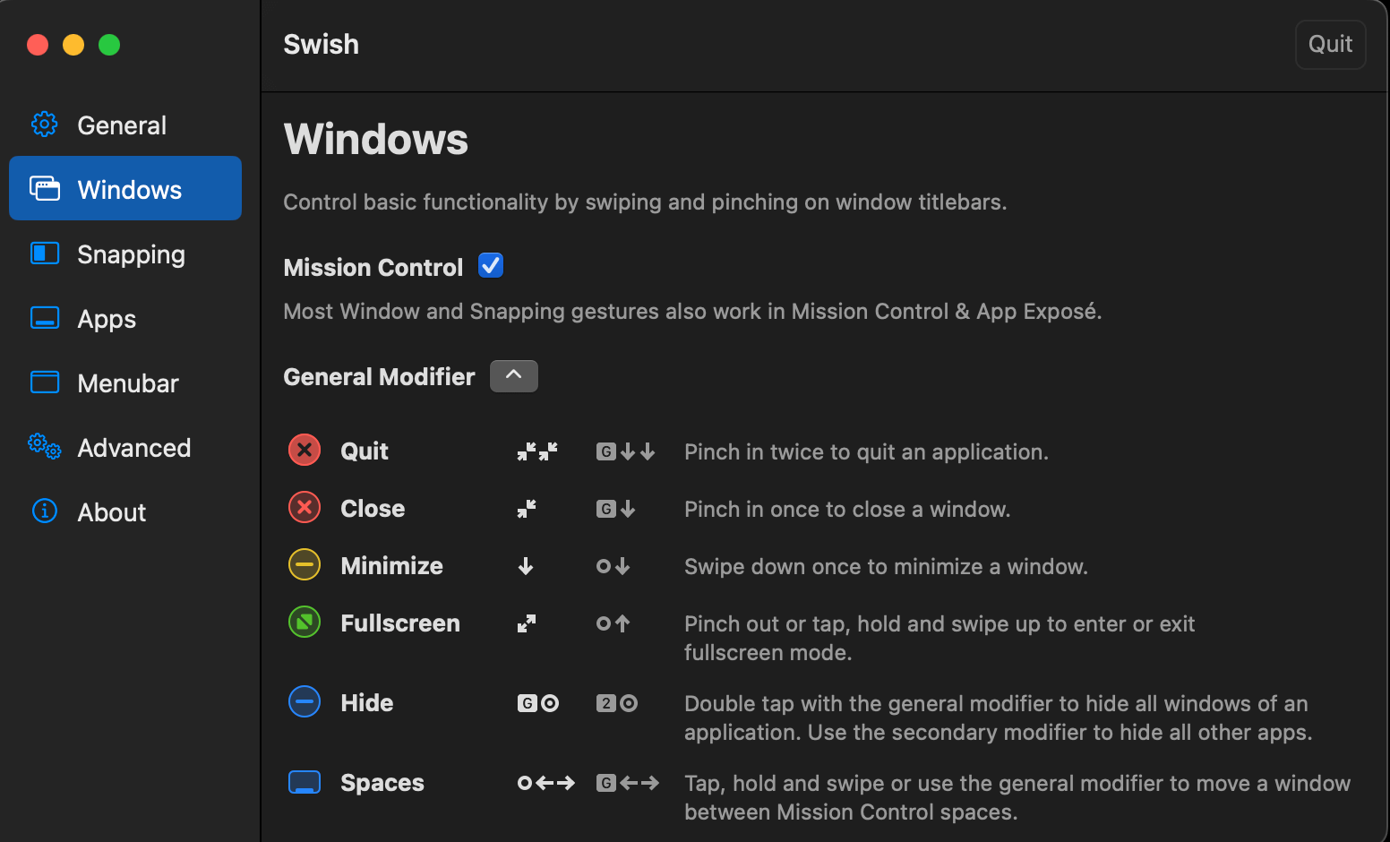Image resolution: width=1390 pixels, height=842 pixels.
Task: Click the red Quit action icon
Action: (x=305, y=451)
